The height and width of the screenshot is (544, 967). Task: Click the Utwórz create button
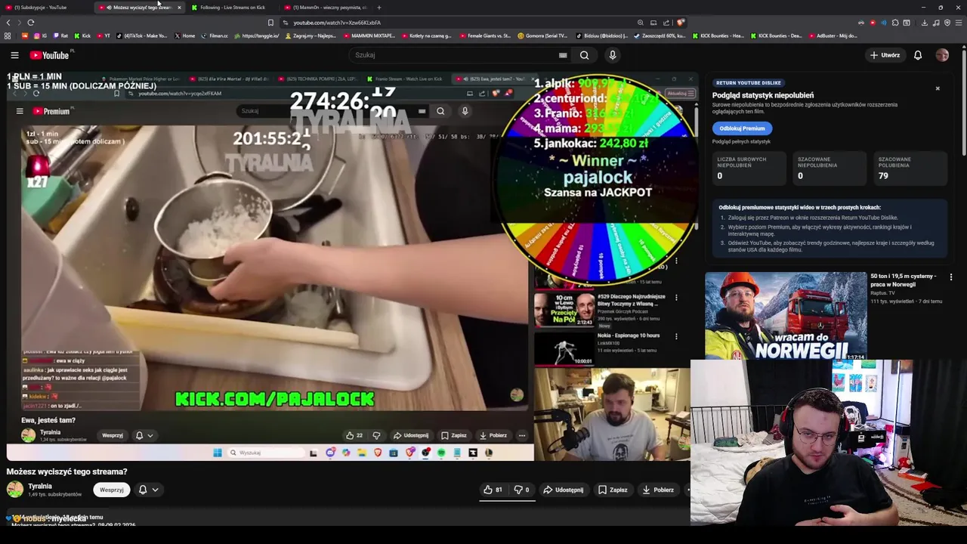(885, 55)
